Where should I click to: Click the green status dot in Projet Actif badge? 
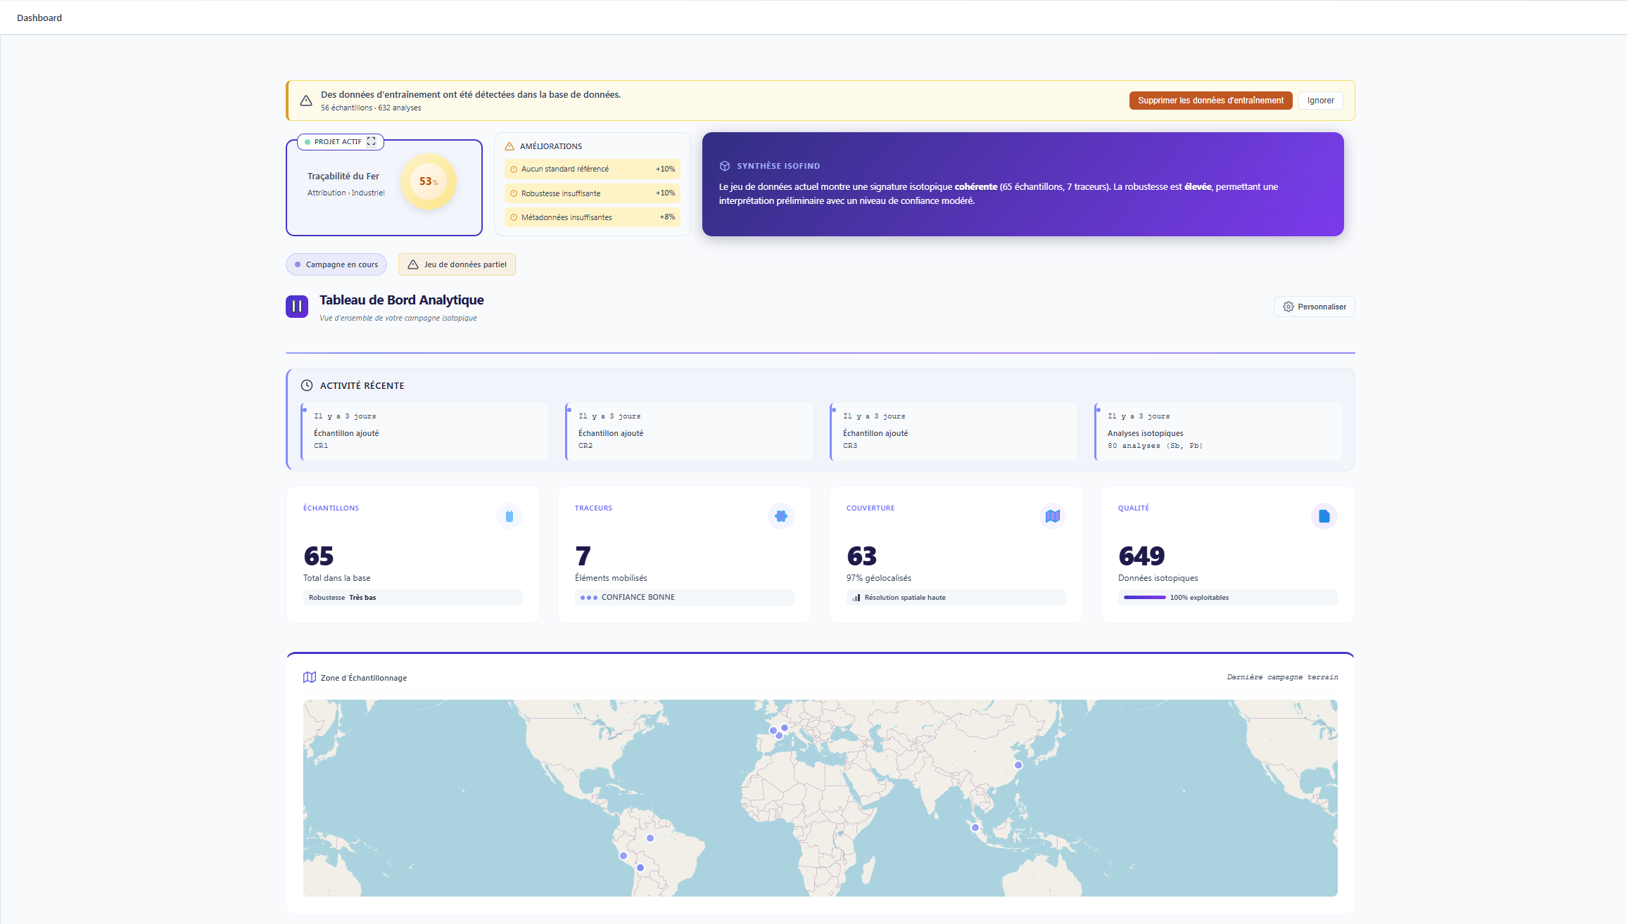click(x=308, y=141)
